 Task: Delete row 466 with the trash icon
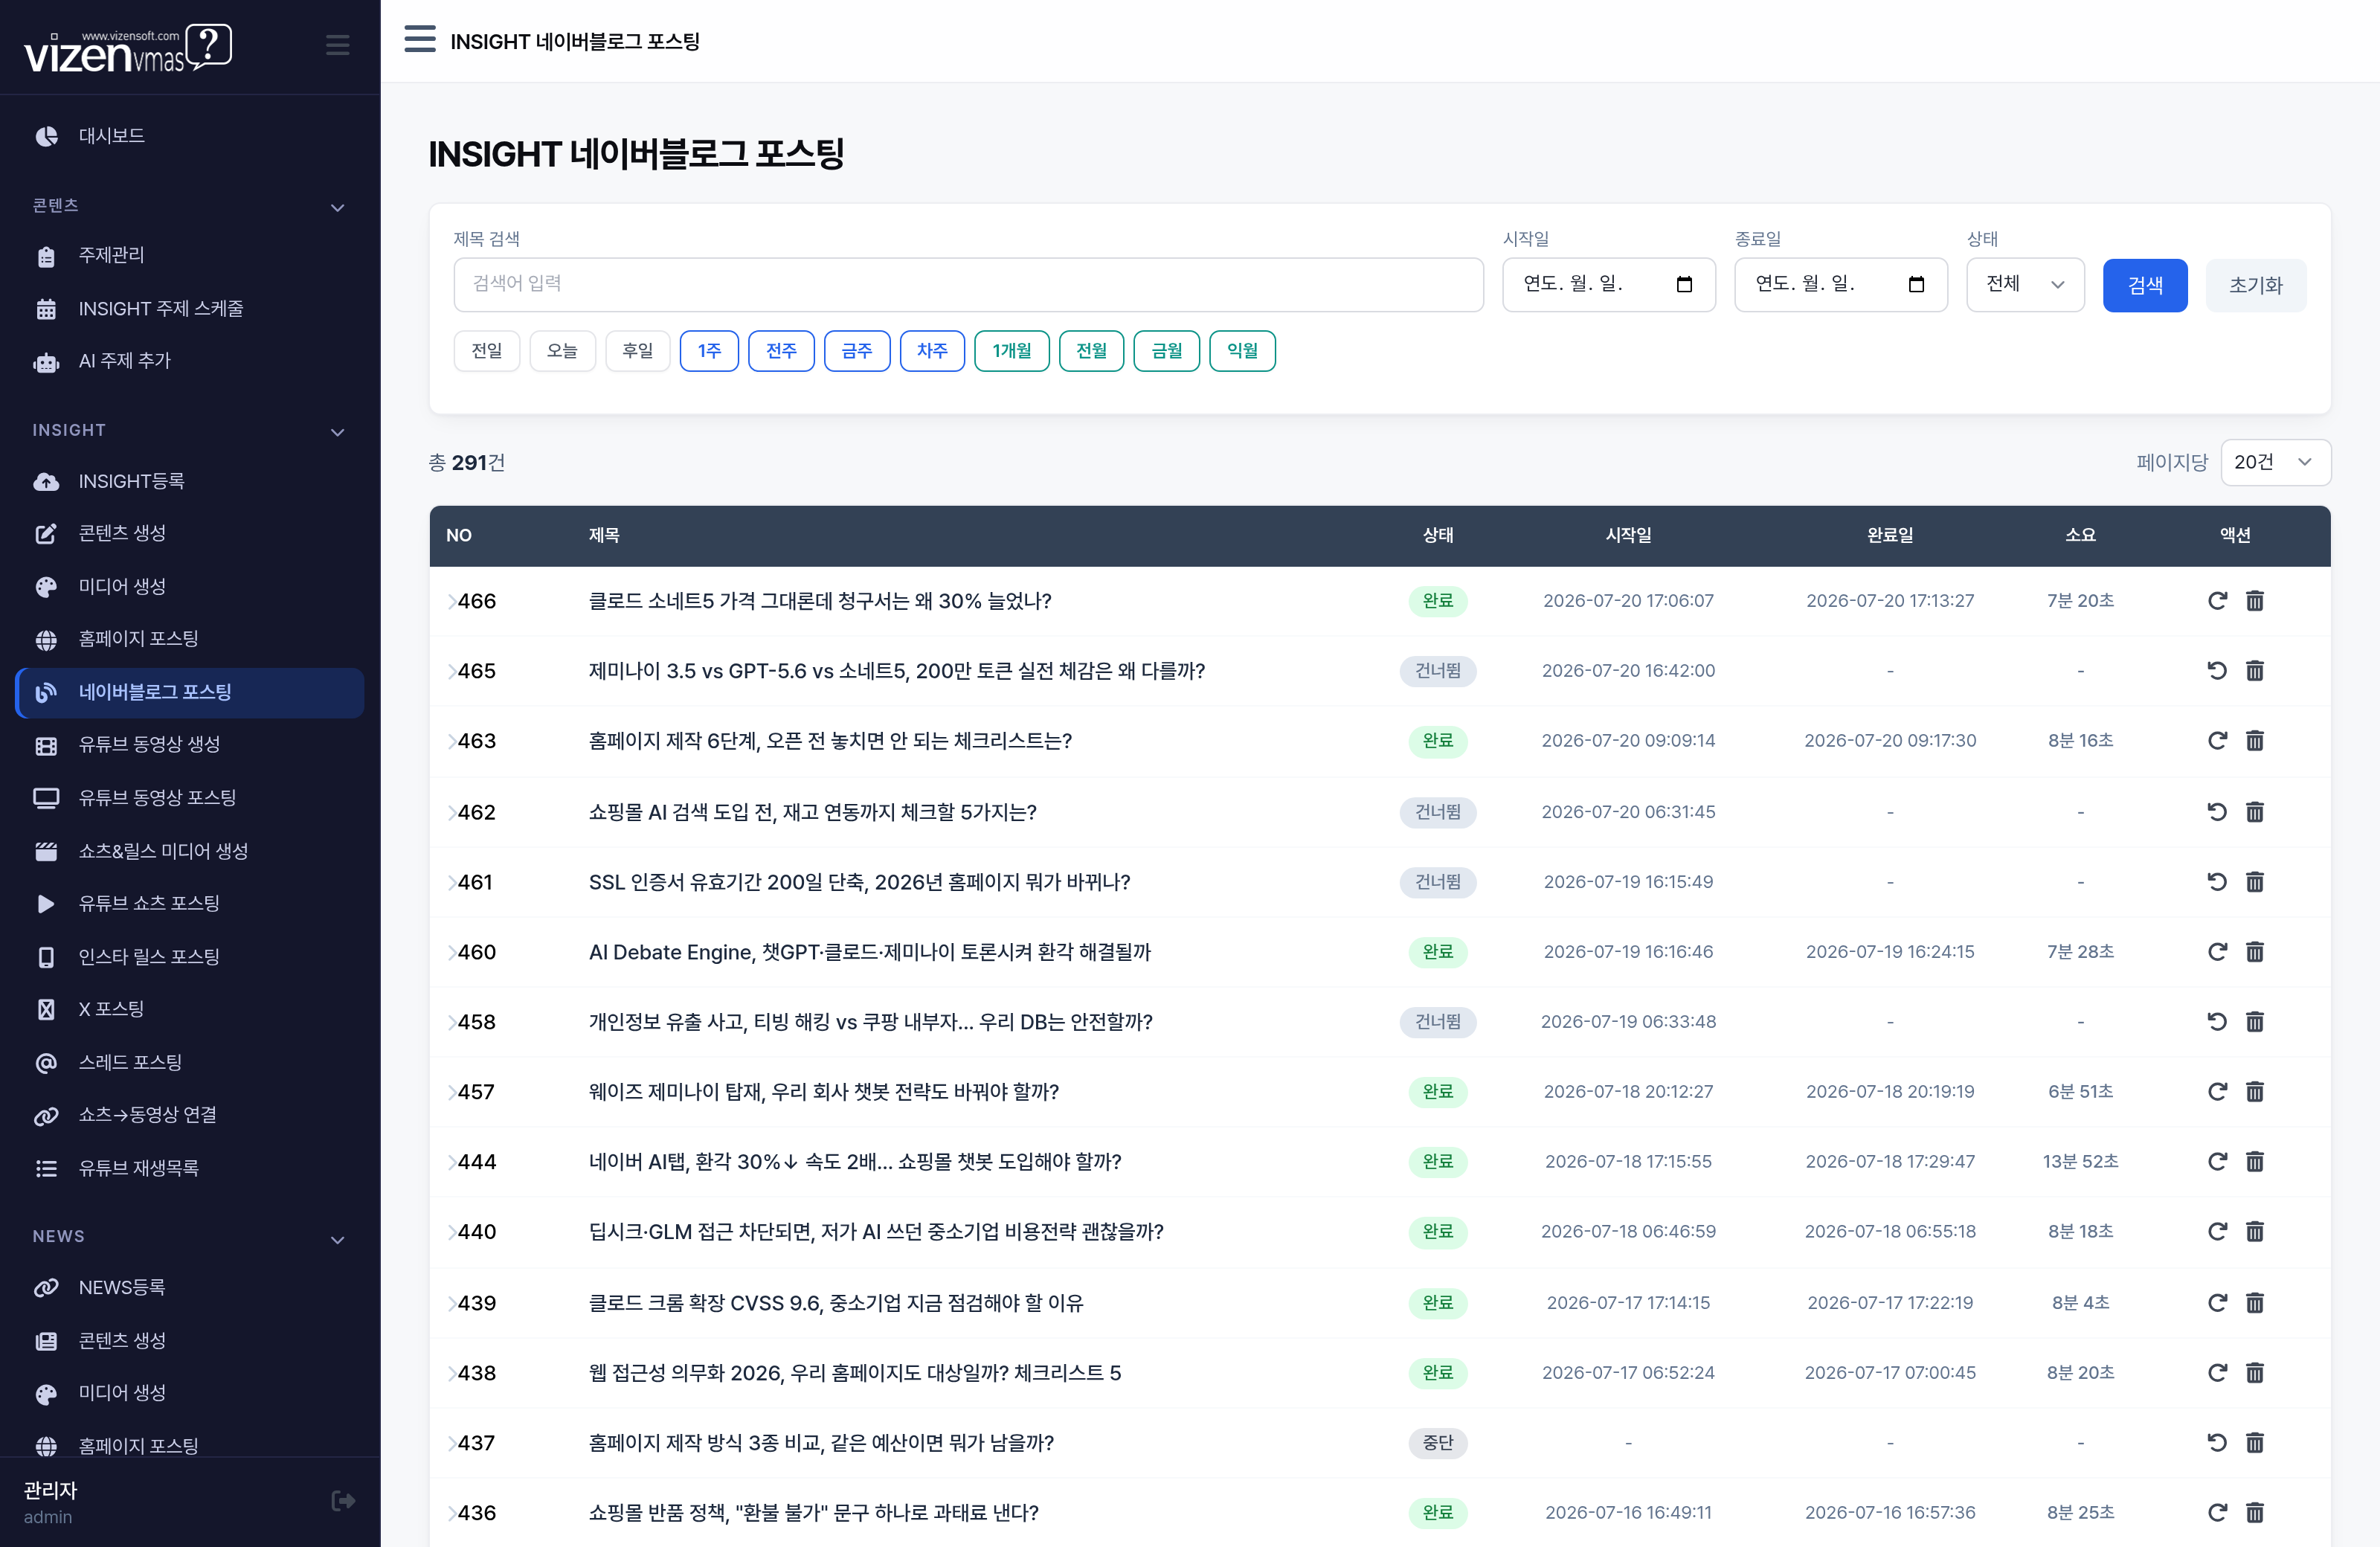(2255, 601)
